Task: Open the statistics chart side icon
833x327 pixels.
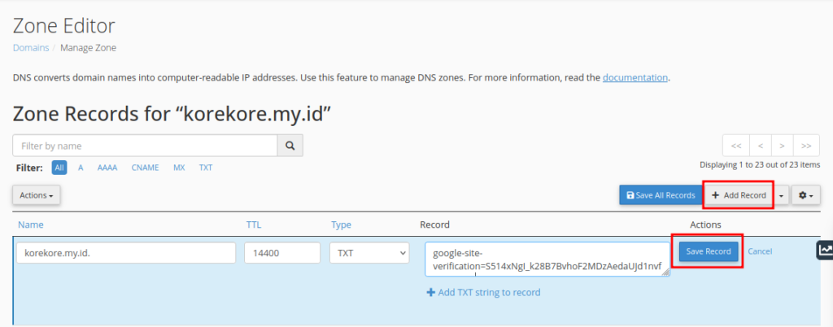Action: tap(825, 250)
